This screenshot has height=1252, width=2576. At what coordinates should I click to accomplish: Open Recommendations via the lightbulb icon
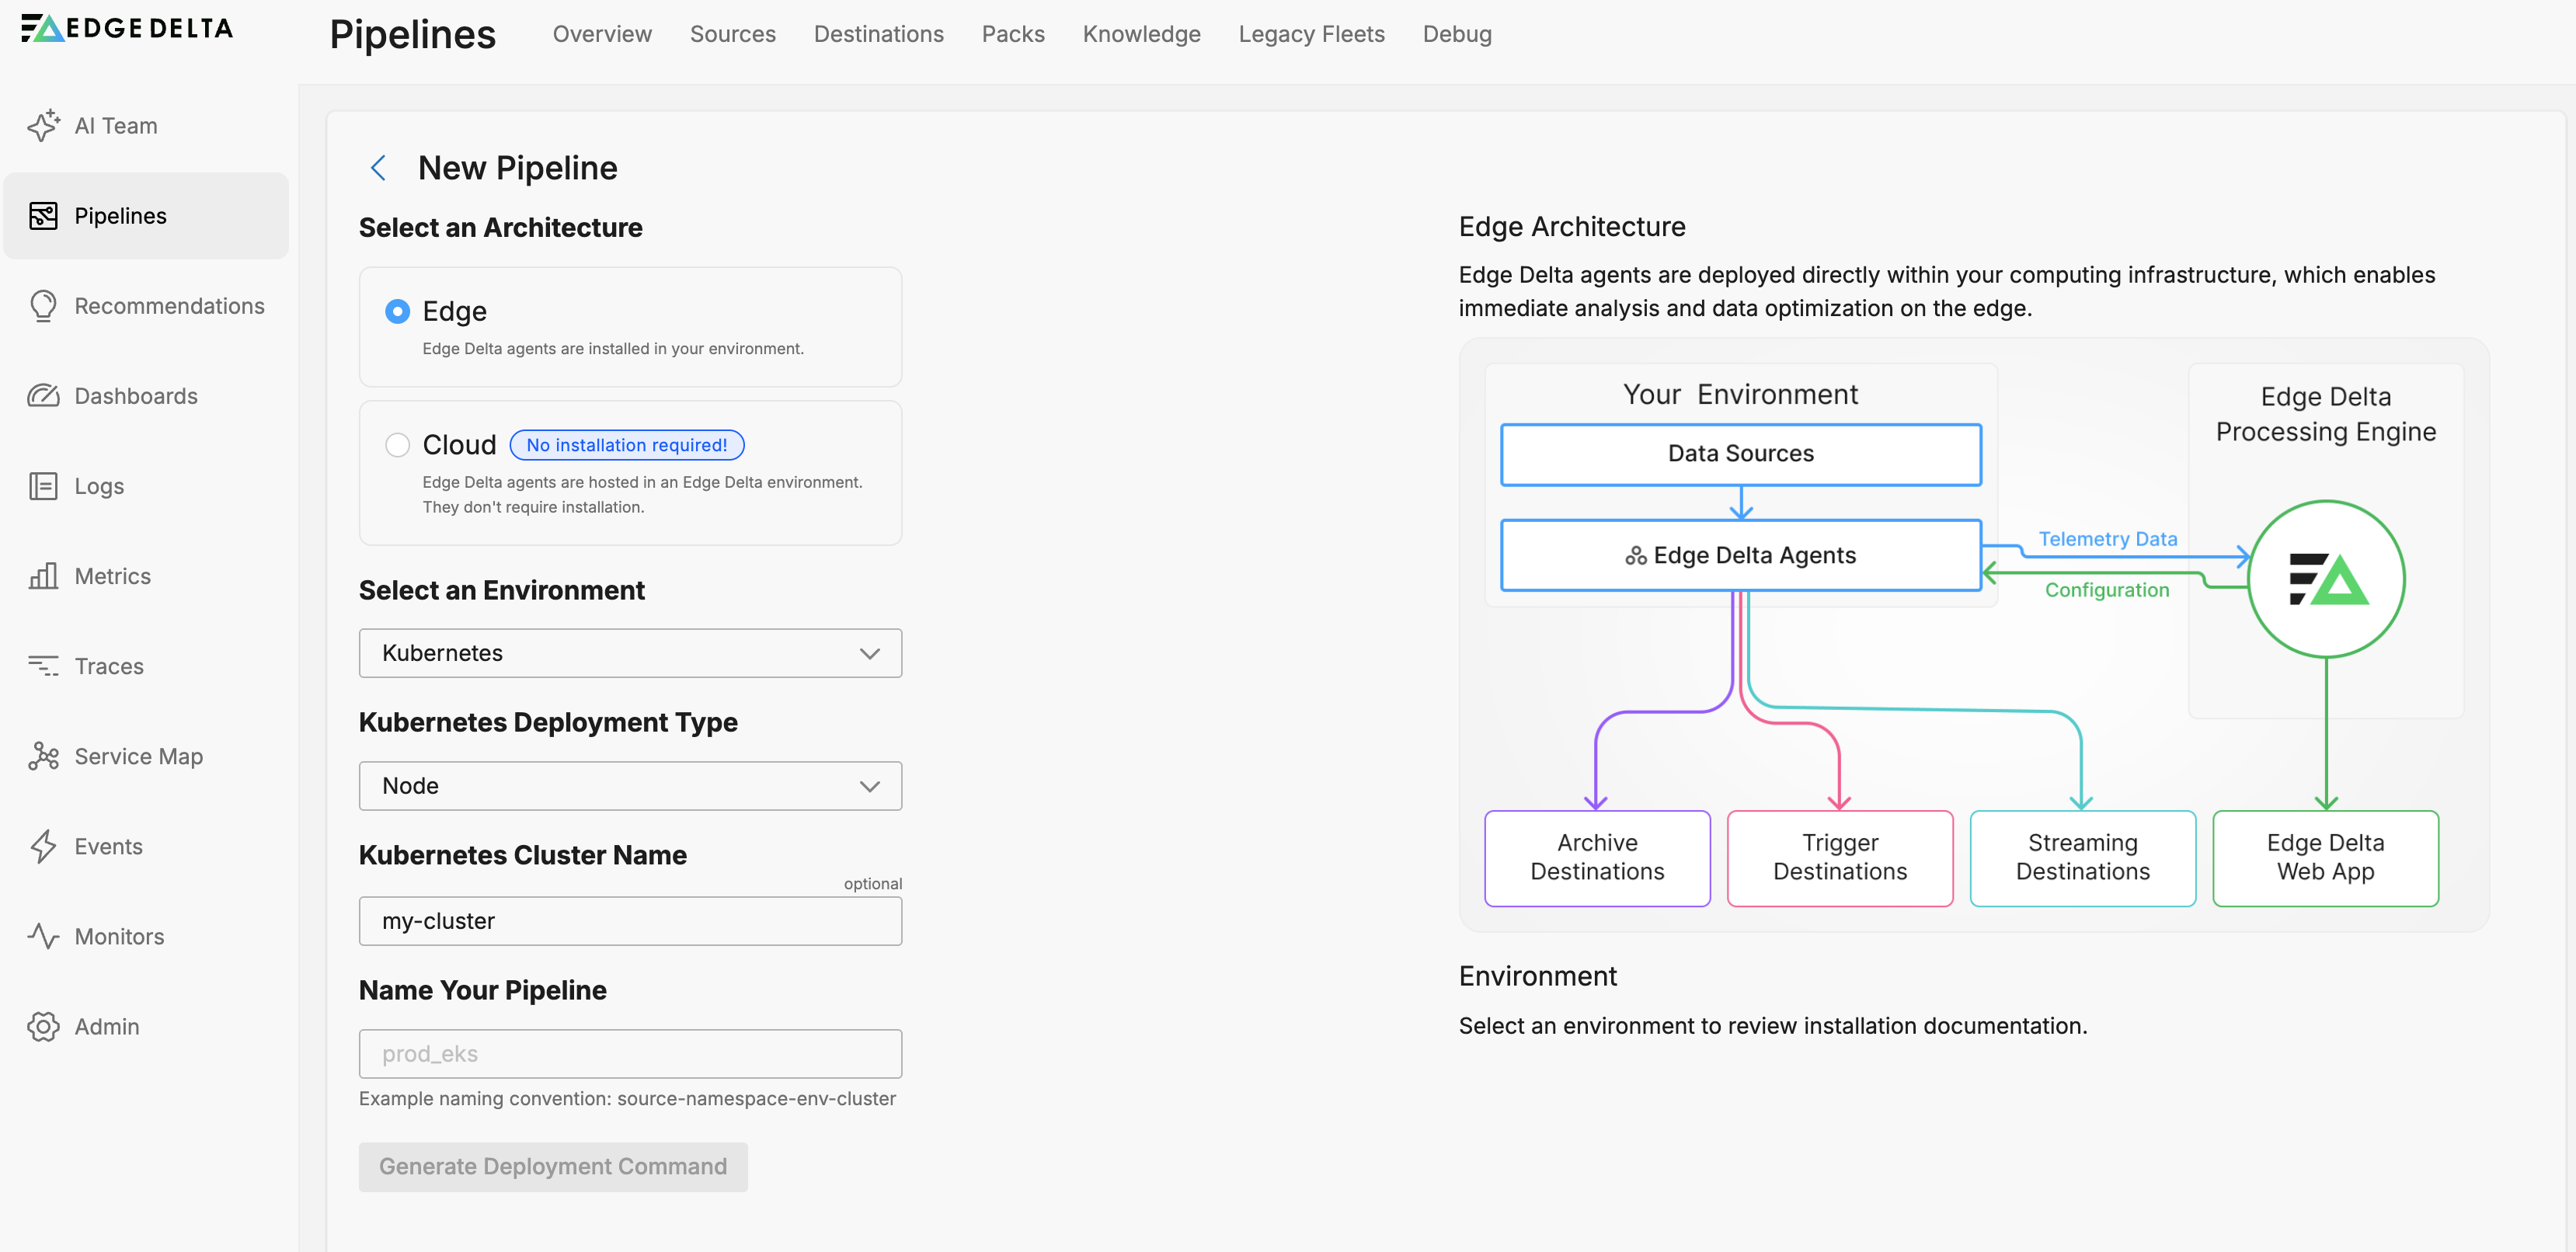click(x=43, y=306)
